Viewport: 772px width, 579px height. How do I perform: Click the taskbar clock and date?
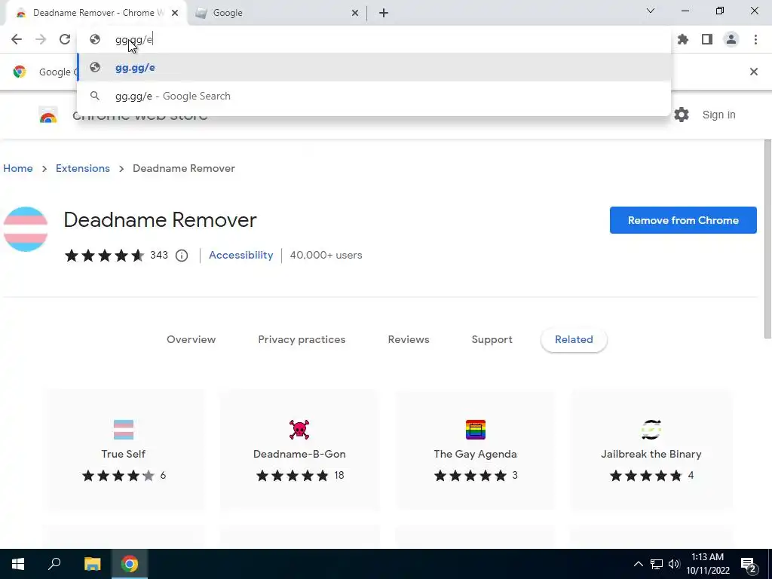click(707, 564)
